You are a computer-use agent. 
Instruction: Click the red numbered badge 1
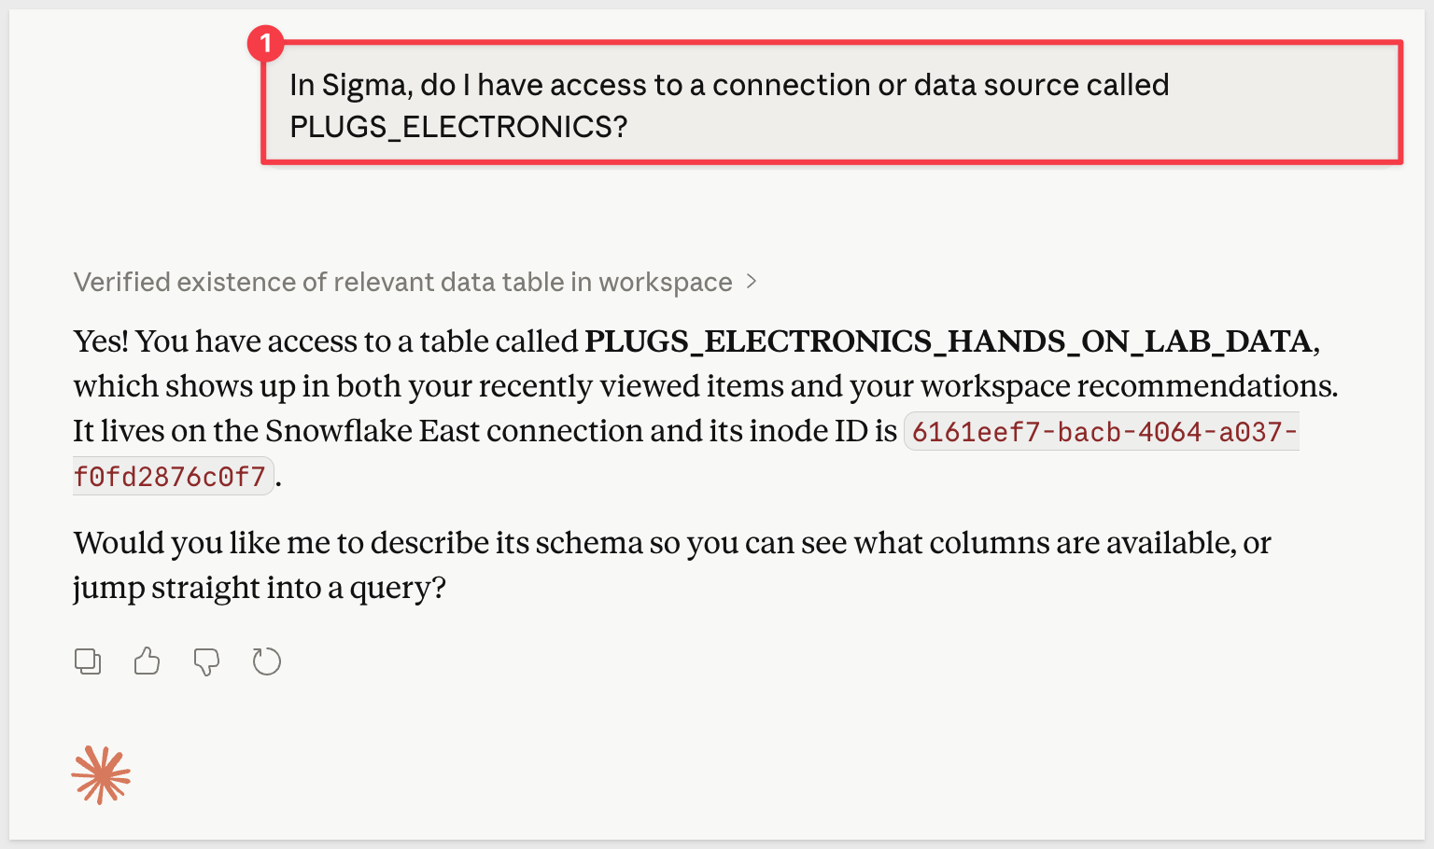pyautogui.click(x=266, y=43)
